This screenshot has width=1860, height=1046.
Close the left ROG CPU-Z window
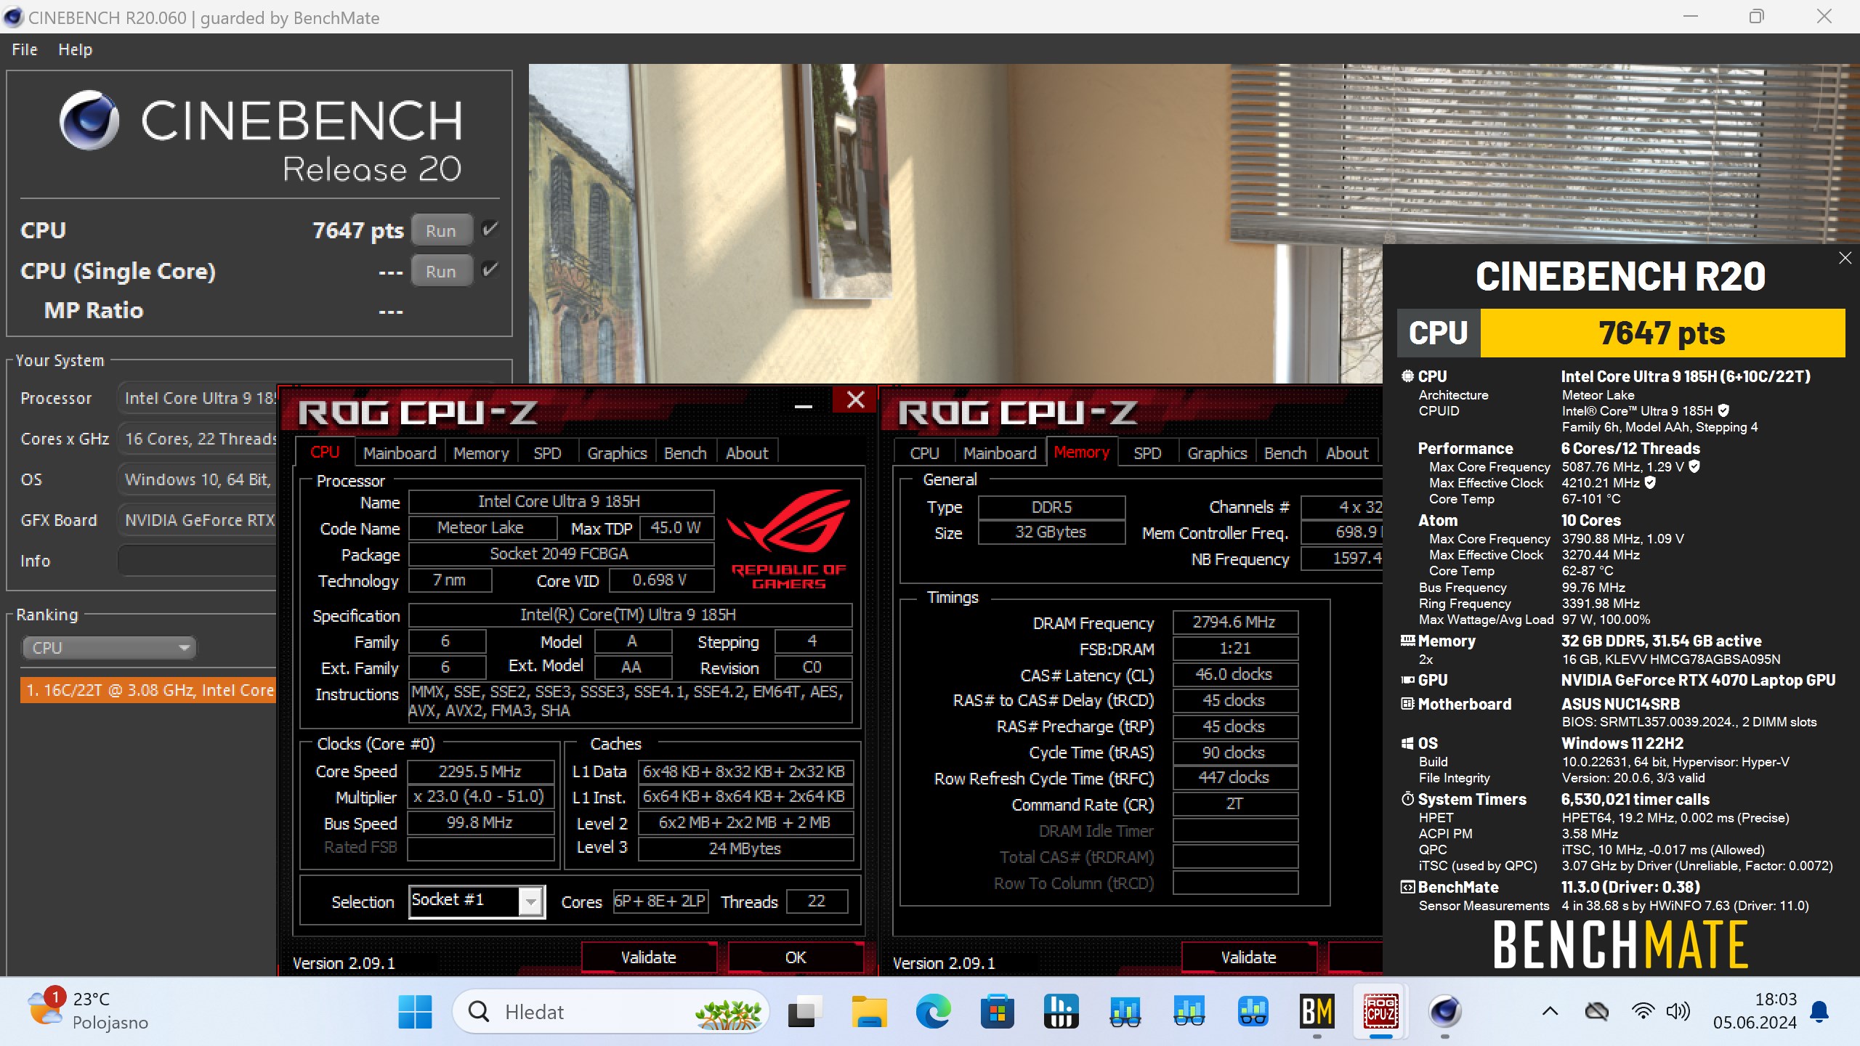click(x=856, y=400)
